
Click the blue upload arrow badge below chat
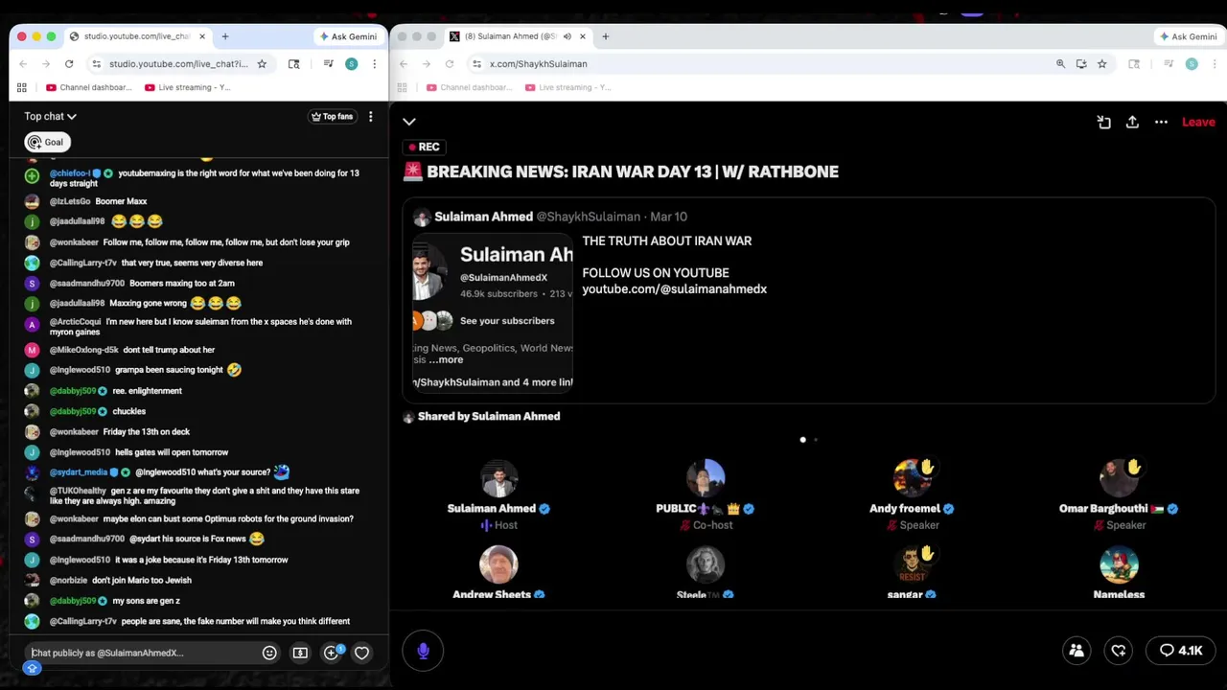[32, 668]
